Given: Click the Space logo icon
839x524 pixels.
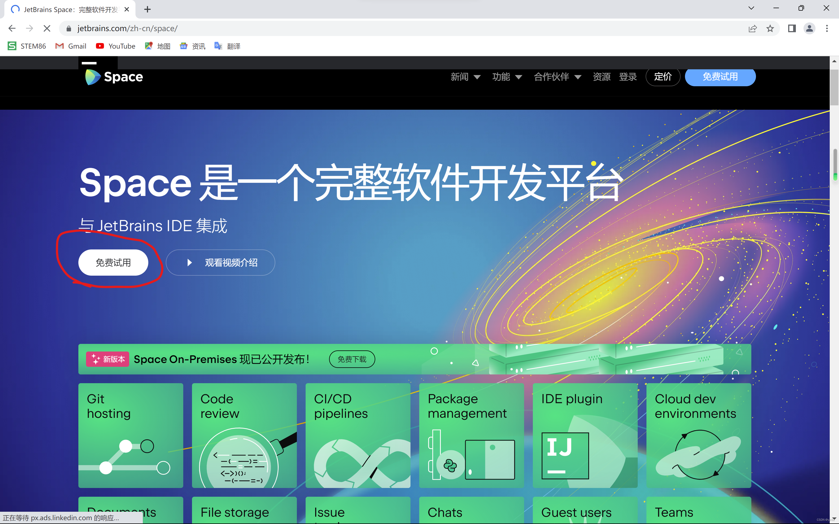Looking at the screenshot, I should (x=93, y=77).
